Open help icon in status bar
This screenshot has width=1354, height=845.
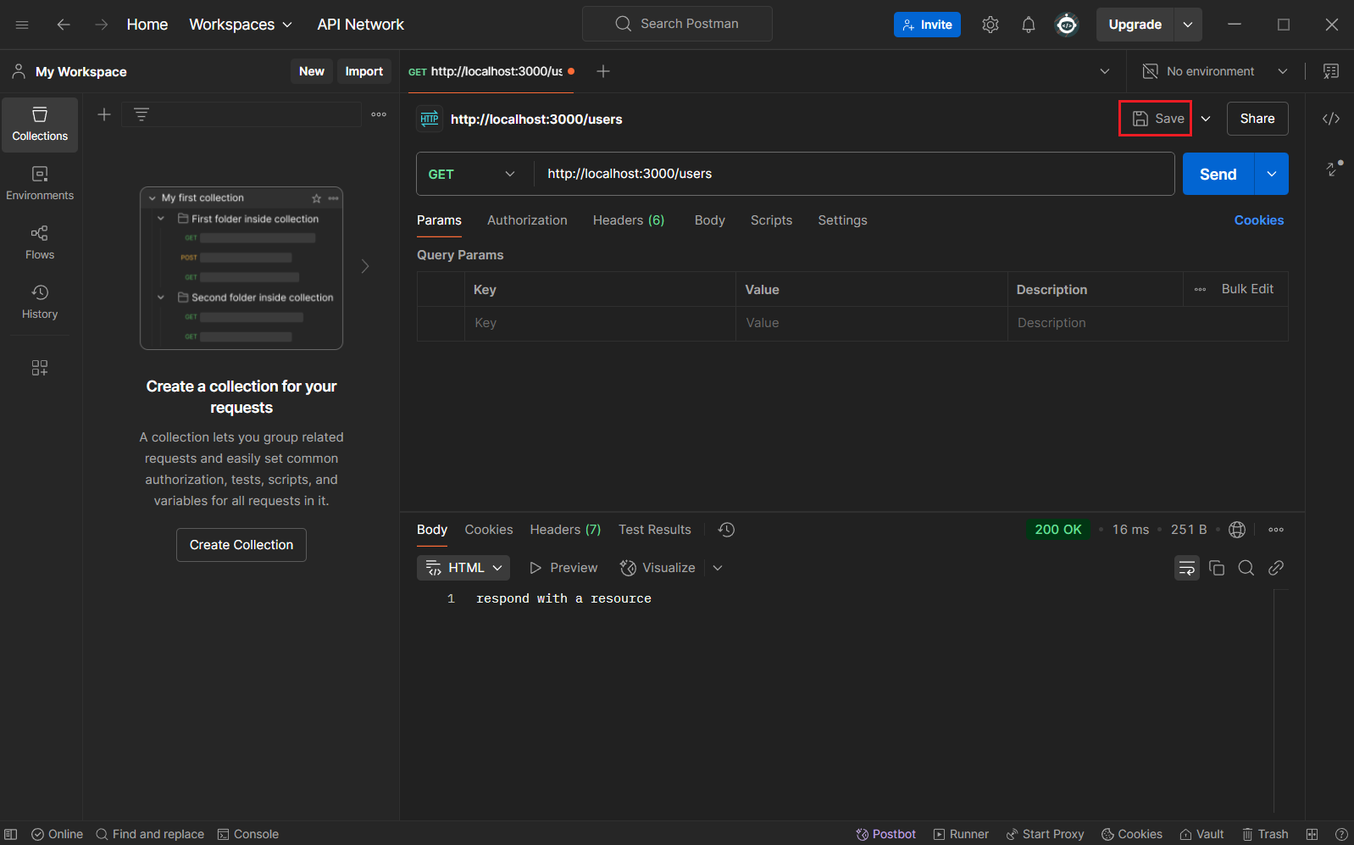click(x=1341, y=834)
